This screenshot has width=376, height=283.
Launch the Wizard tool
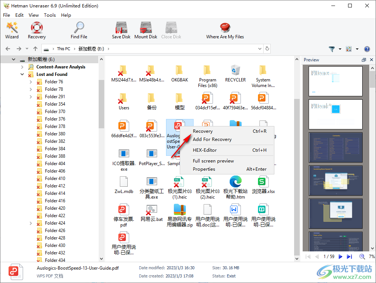(12, 30)
